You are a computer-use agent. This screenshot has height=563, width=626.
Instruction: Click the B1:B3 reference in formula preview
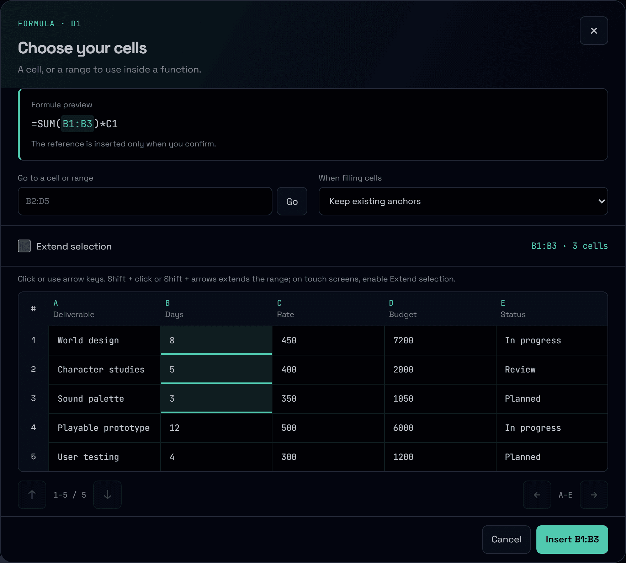(x=78, y=124)
